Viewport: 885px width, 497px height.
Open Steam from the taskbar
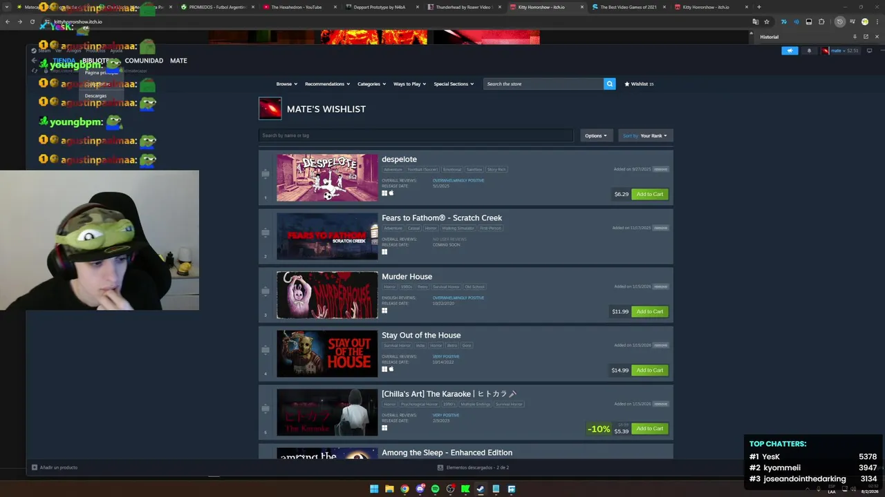click(x=481, y=489)
